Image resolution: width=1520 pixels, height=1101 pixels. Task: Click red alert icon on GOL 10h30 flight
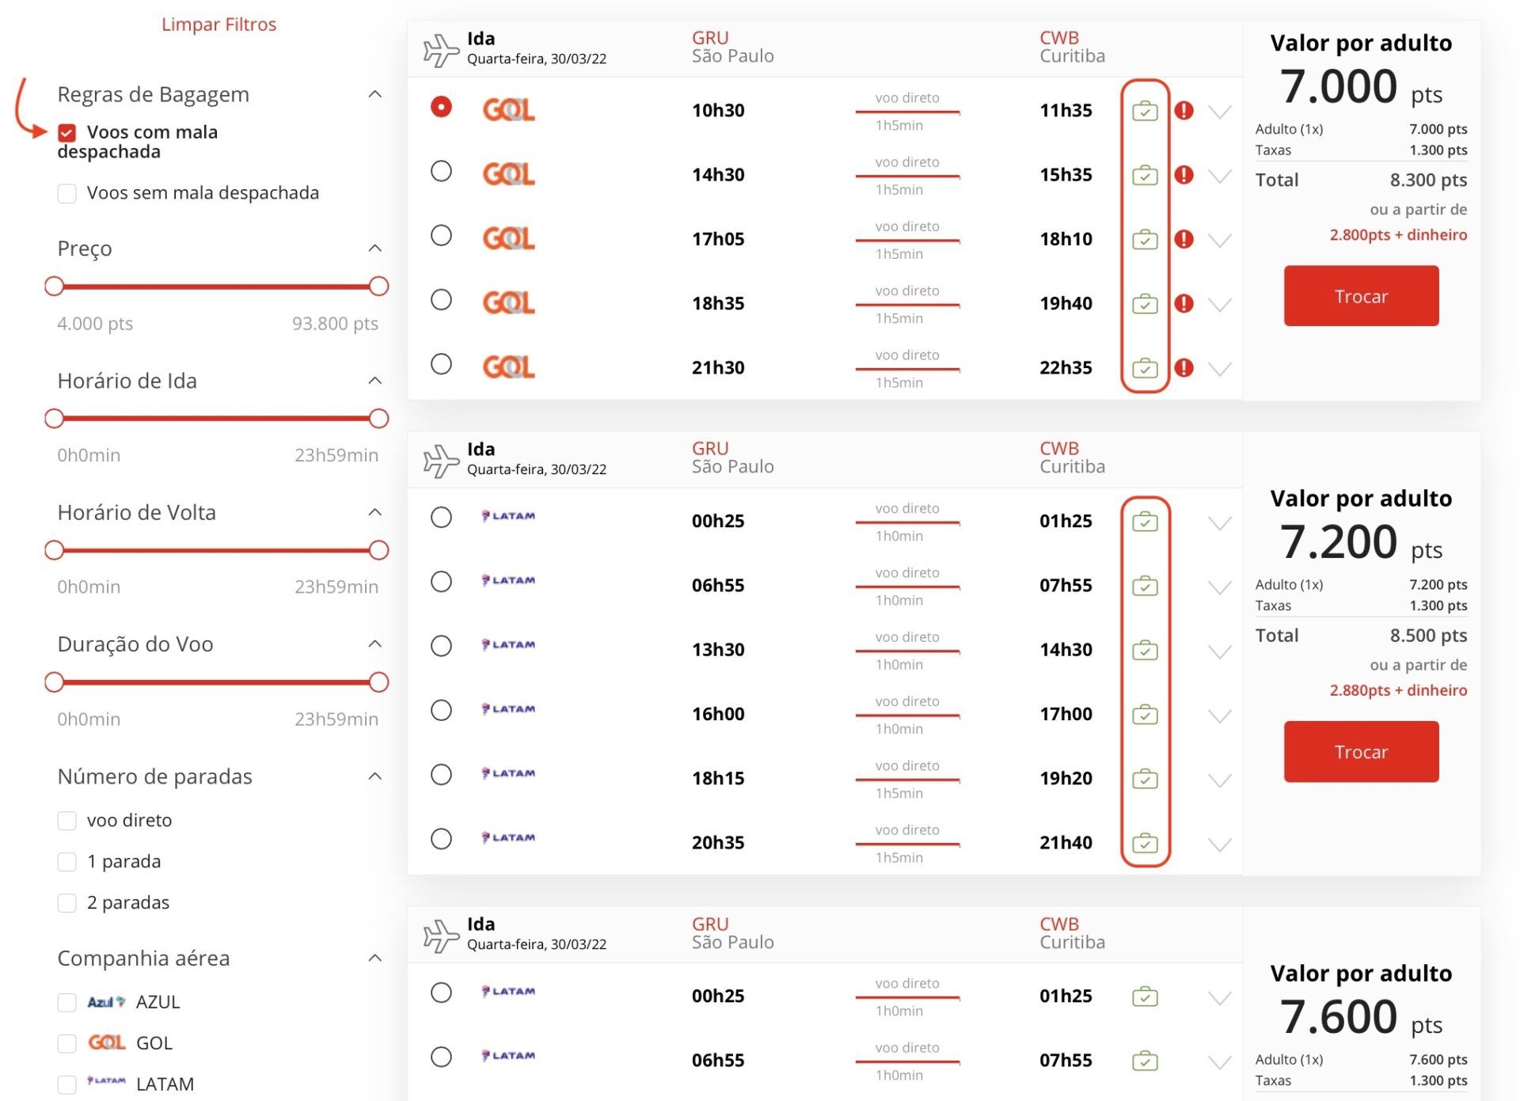(1184, 111)
